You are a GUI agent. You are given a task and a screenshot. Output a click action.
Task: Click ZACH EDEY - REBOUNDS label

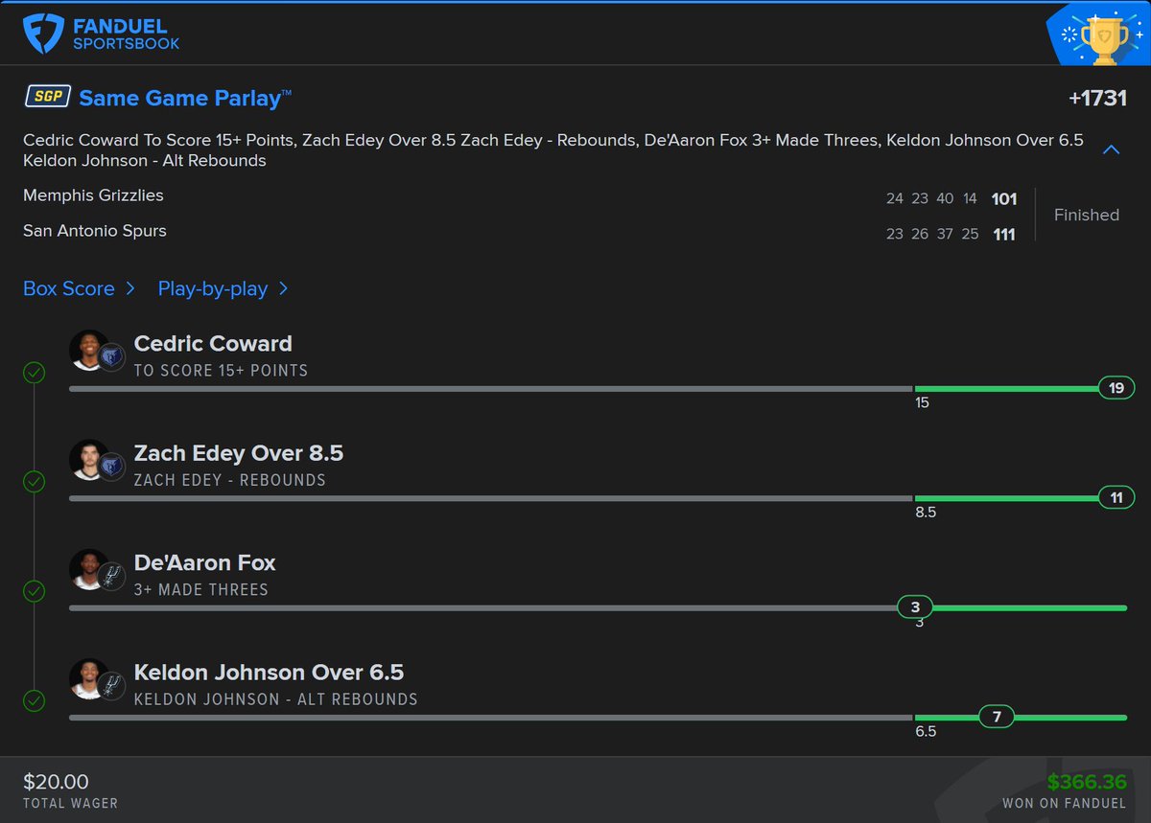[229, 480]
